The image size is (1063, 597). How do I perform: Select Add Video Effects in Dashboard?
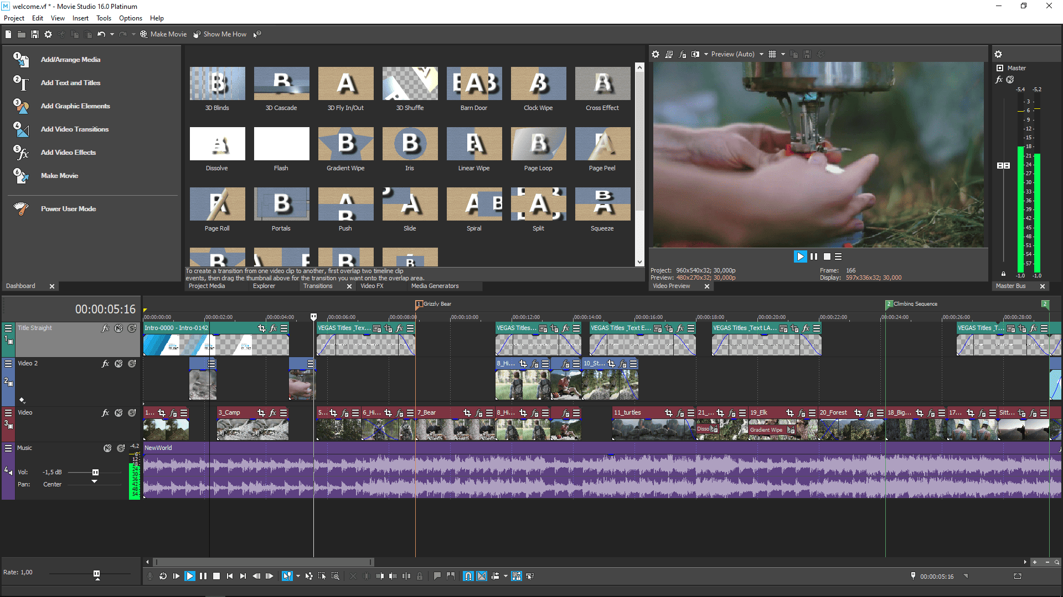pyautogui.click(x=68, y=153)
